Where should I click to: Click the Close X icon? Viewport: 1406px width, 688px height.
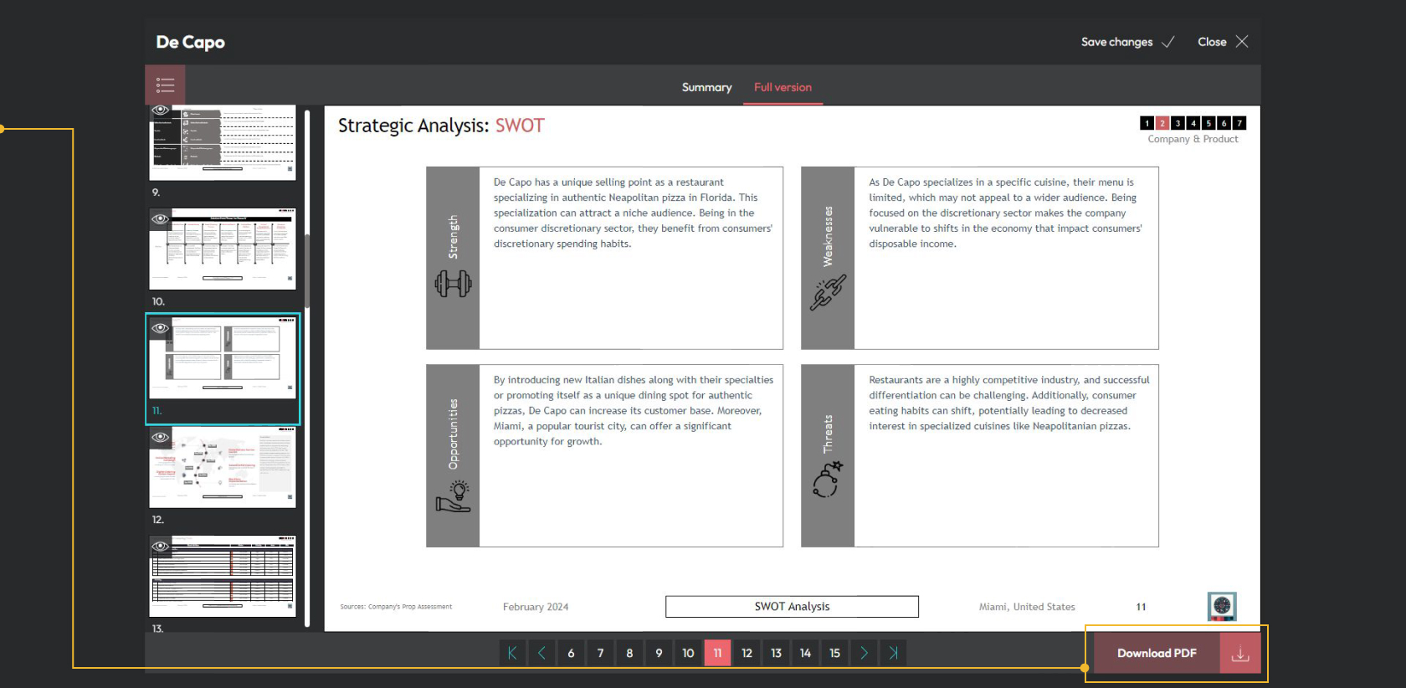[x=1242, y=42]
